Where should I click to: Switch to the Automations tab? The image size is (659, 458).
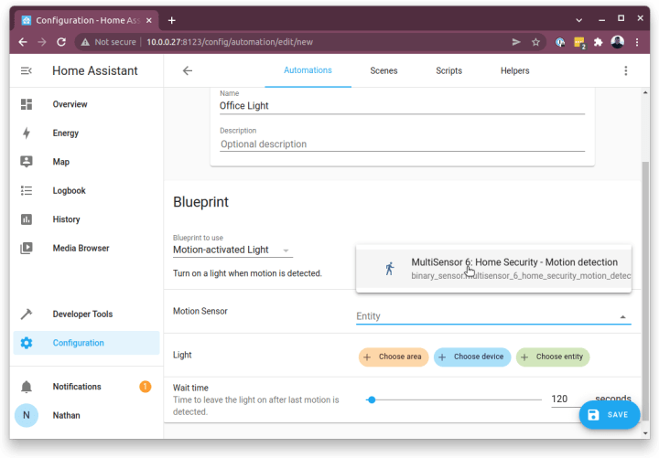pos(308,70)
